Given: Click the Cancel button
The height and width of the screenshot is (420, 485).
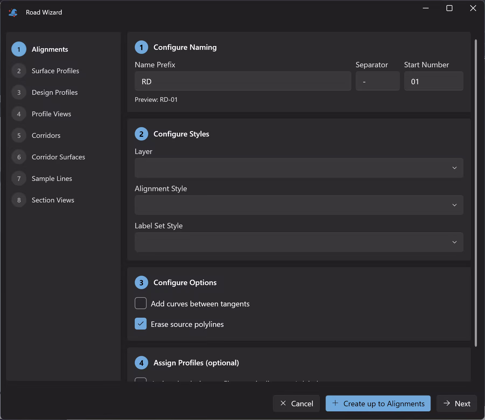Looking at the screenshot, I should pyautogui.click(x=296, y=403).
